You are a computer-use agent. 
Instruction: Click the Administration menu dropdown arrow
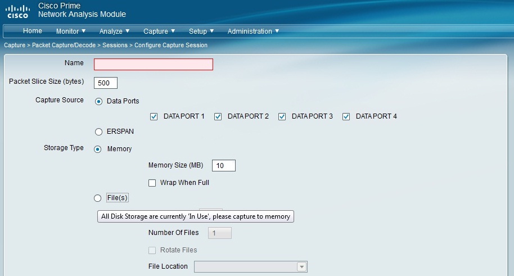pos(277,31)
